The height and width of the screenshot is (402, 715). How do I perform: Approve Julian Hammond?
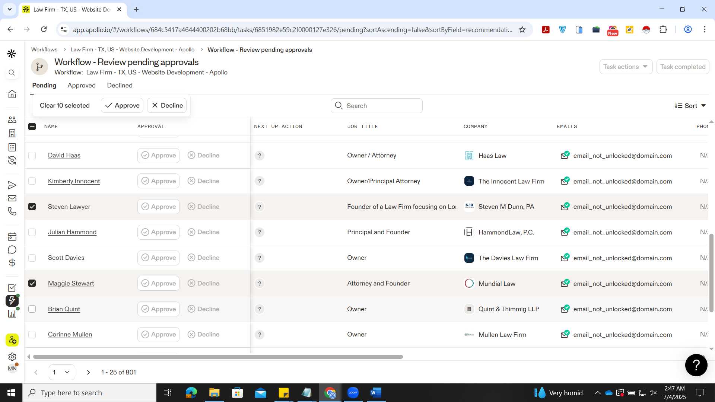158,232
